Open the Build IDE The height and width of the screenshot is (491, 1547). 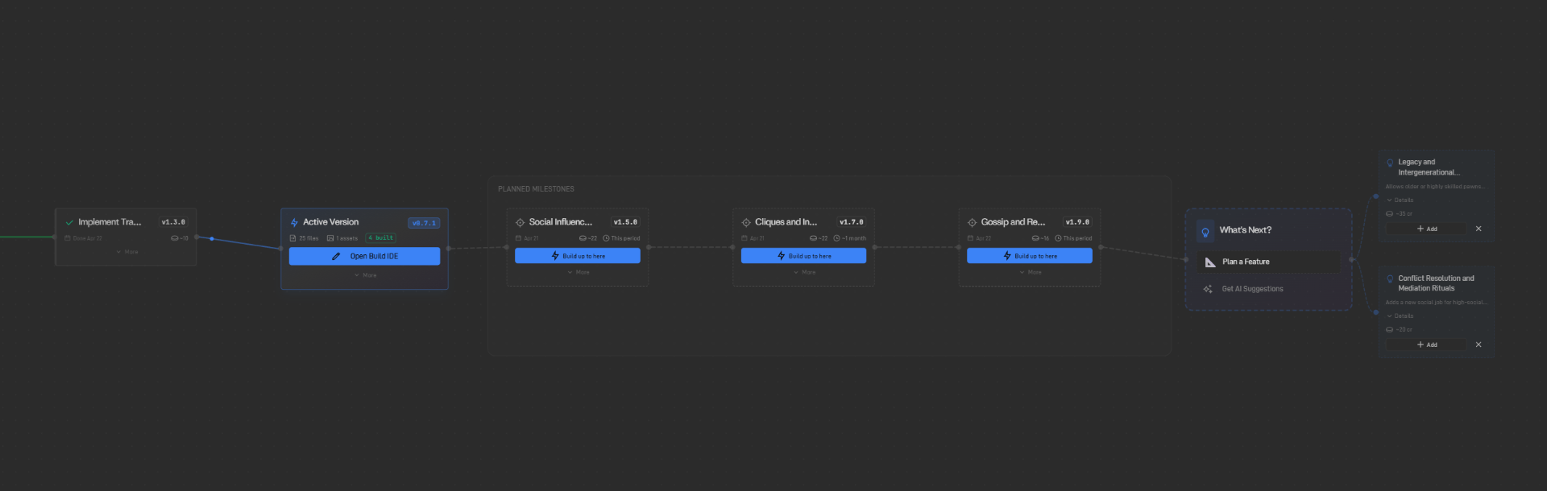point(364,256)
